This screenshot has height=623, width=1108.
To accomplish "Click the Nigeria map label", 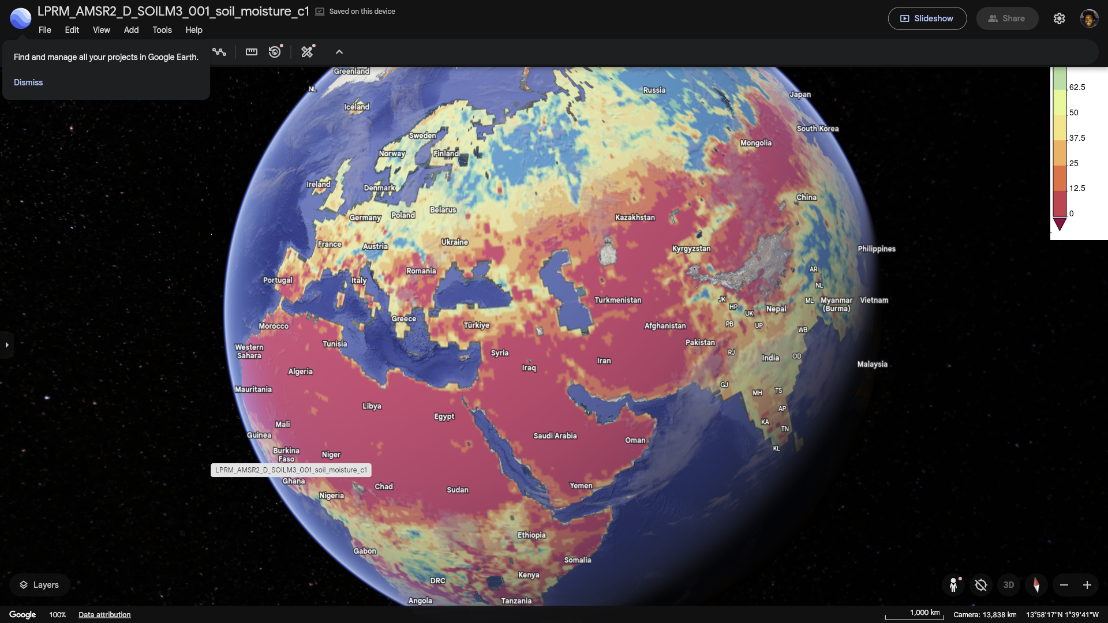I will (332, 496).
